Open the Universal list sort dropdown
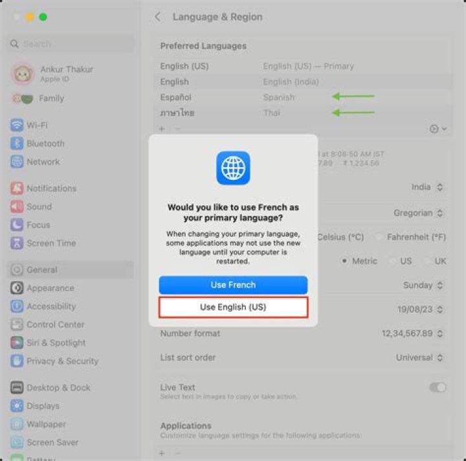Screen dimensions: 466x461 pos(419,357)
